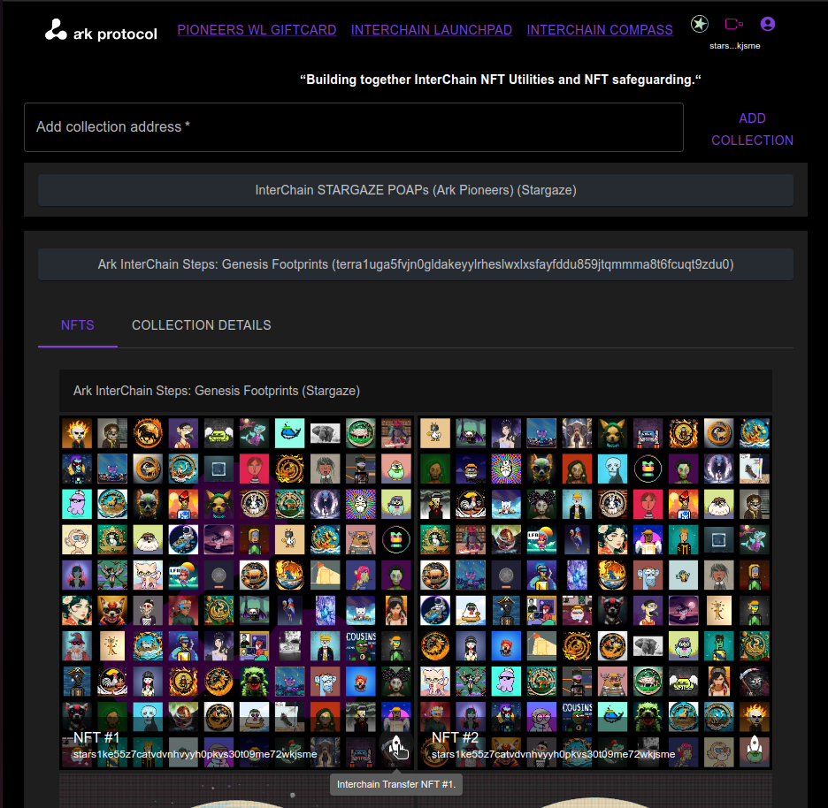Focus the Add collection address field
The width and height of the screenshot is (828, 808).
[x=354, y=127]
